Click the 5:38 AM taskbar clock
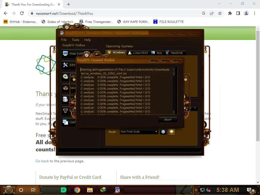Viewport: 260px width, 195px height. (228, 190)
